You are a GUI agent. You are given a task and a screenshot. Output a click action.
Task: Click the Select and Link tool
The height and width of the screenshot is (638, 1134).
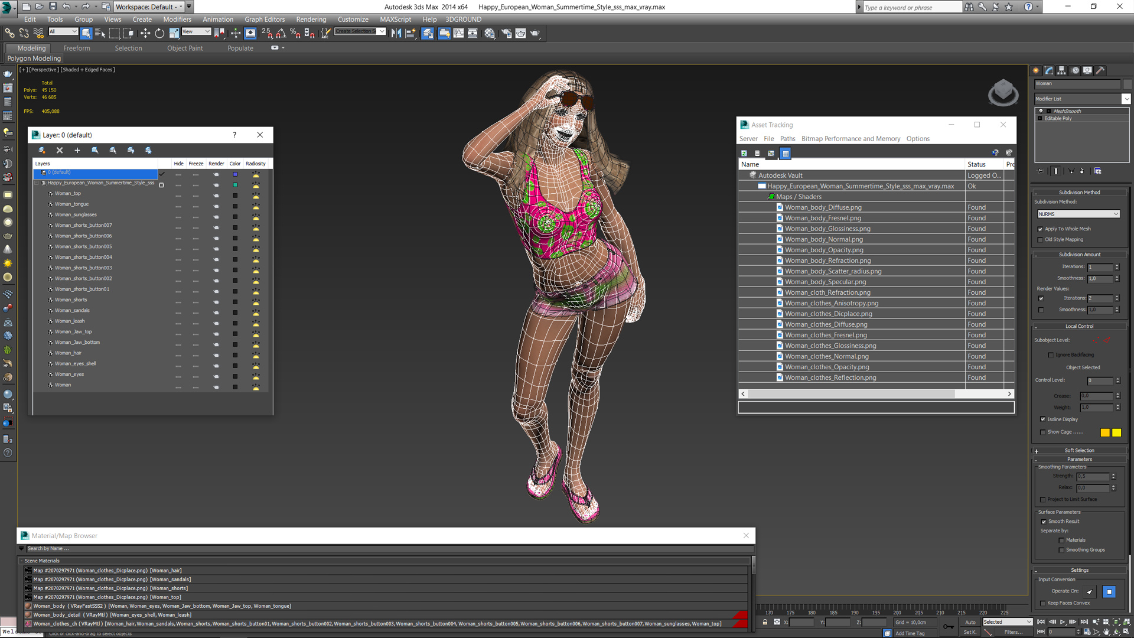click(x=9, y=33)
